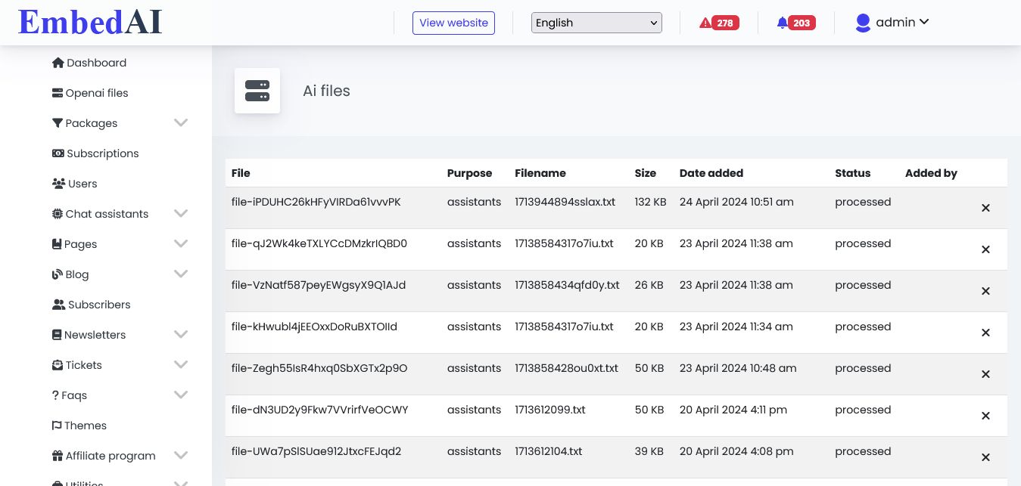Click date 23 April 2024 10:48 am
Viewport: 1021px width, 486px height.
click(738, 368)
